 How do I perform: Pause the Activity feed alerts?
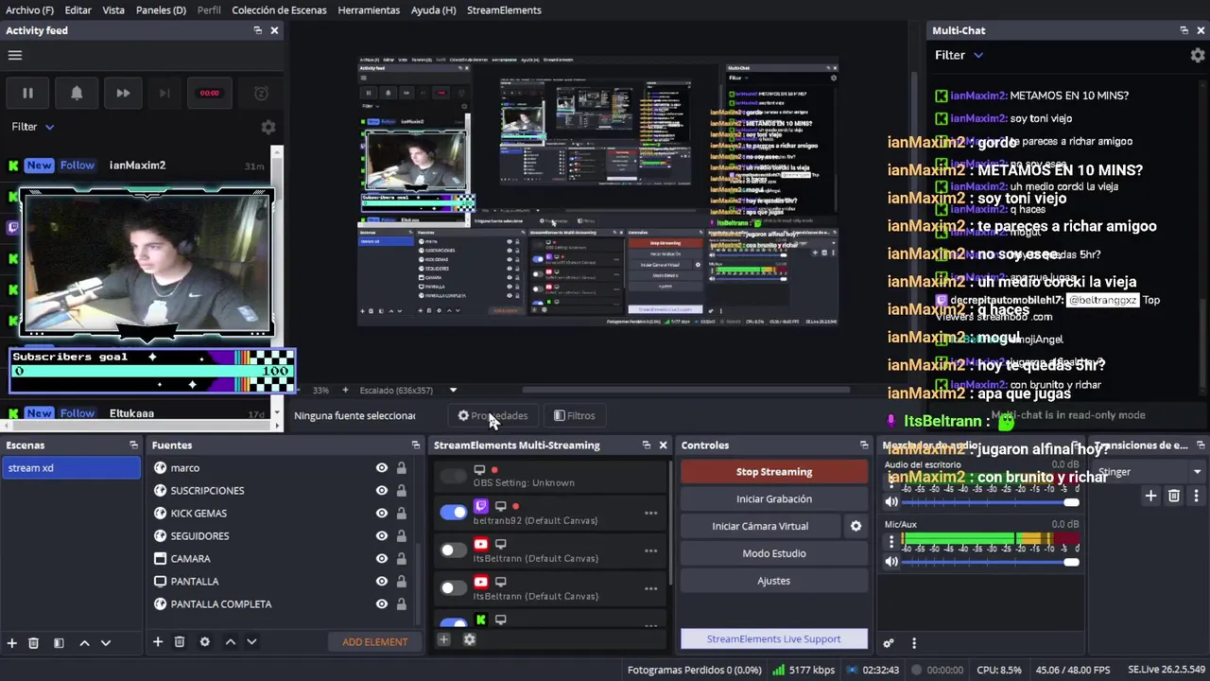click(27, 93)
